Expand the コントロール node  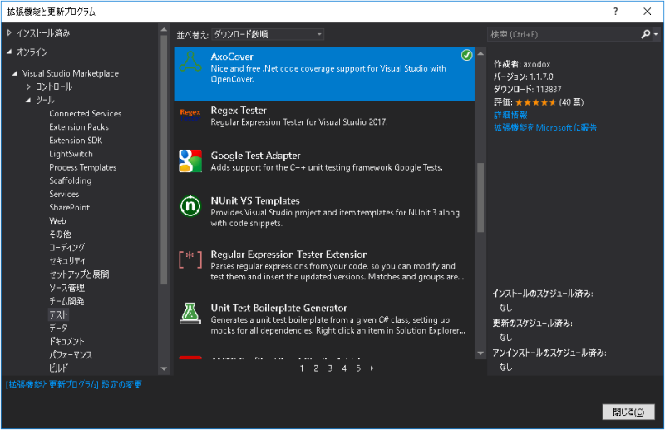[28, 87]
